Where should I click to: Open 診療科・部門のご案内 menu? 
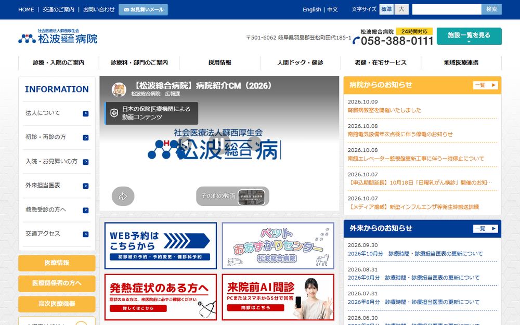click(139, 63)
